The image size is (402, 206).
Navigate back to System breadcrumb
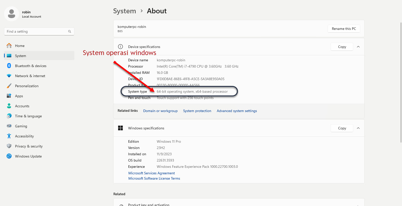(x=124, y=11)
